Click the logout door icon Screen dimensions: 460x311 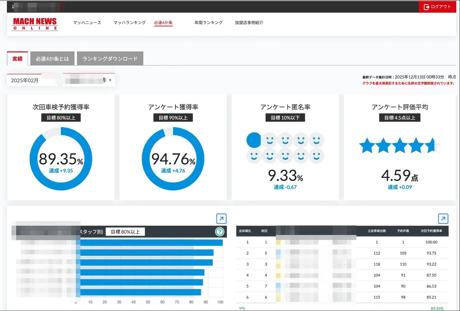pyautogui.click(x=426, y=7)
